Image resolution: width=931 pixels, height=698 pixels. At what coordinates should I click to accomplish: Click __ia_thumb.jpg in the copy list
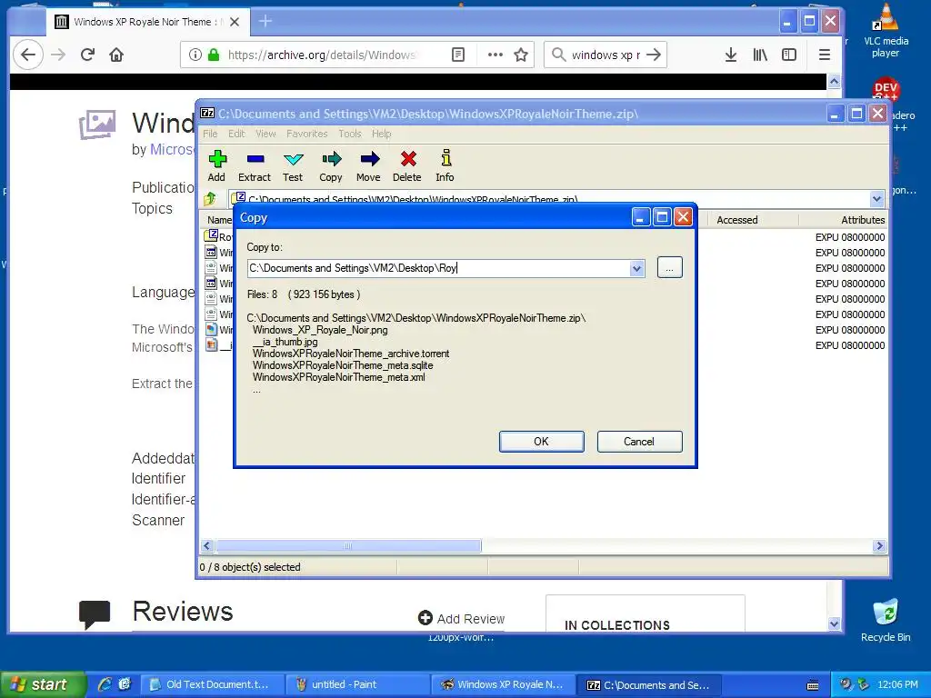click(285, 342)
